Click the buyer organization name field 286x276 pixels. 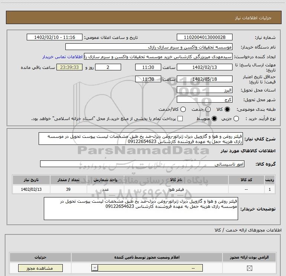[149, 47]
